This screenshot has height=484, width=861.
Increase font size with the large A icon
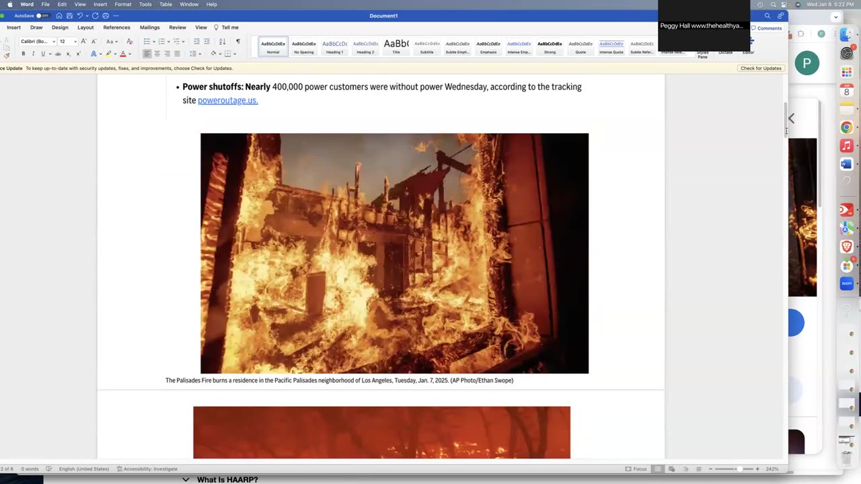pyautogui.click(x=83, y=42)
